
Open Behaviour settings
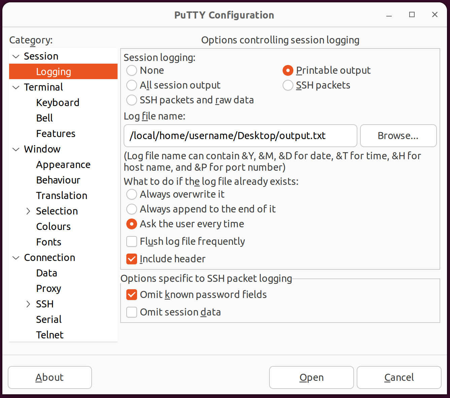click(58, 180)
